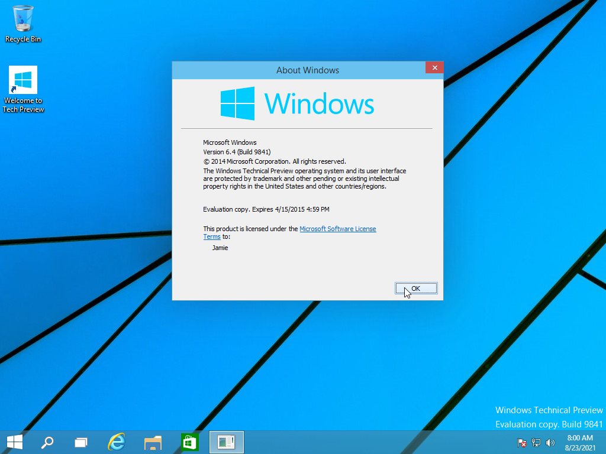Viewport: 606px width, 454px height.
Task: Select the About Windows taskbar item
Action: point(227,442)
